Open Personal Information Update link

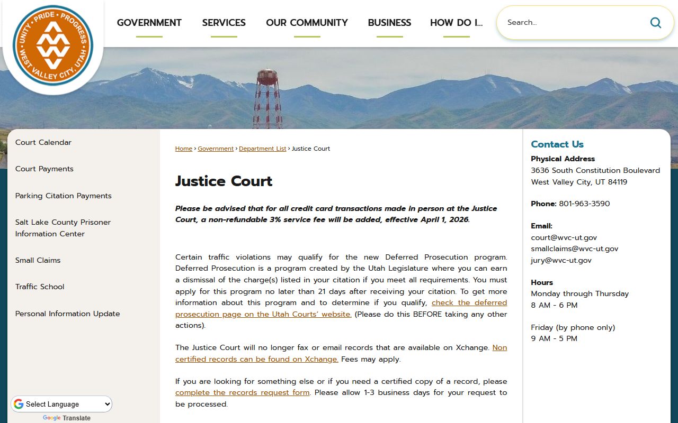pos(68,314)
